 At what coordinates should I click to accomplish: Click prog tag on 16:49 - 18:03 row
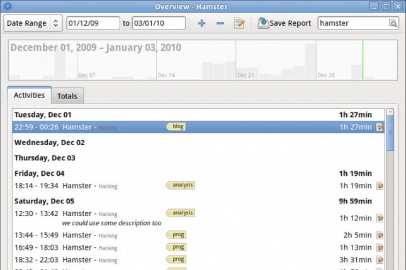[176, 247]
